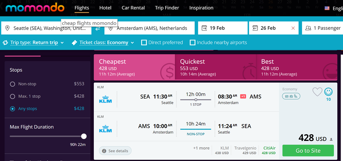Clear the return date with the red X
This screenshot has height=161, width=343.
coord(293,28)
